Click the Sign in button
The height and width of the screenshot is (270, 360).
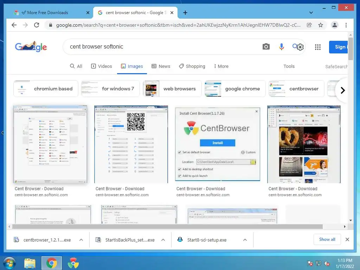(339, 47)
